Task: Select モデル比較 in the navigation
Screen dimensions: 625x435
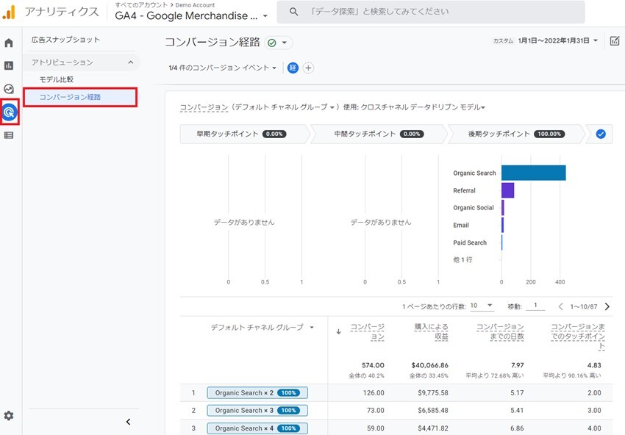Action: click(x=57, y=79)
